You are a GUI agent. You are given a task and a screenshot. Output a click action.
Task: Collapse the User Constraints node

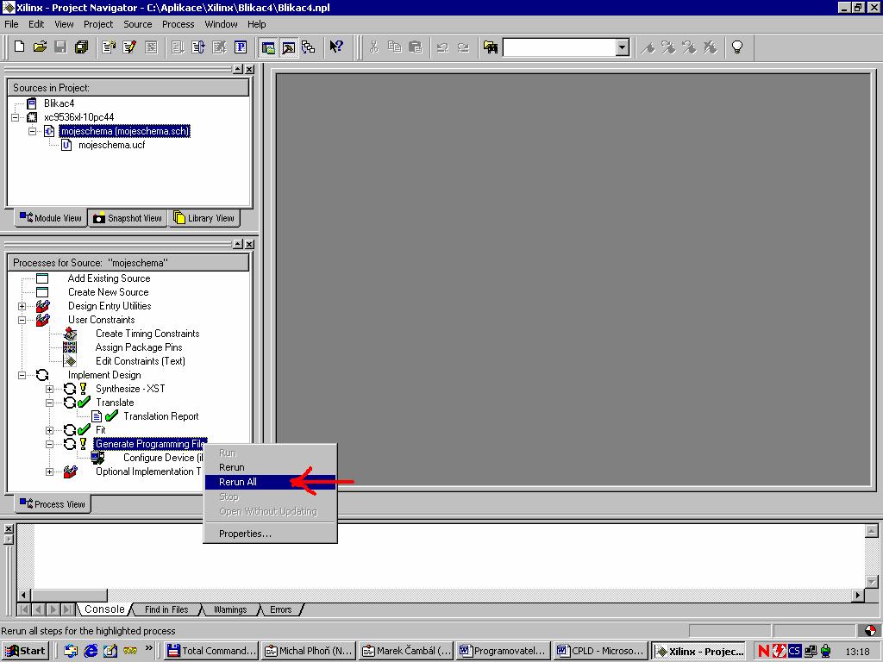click(x=22, y=320)
